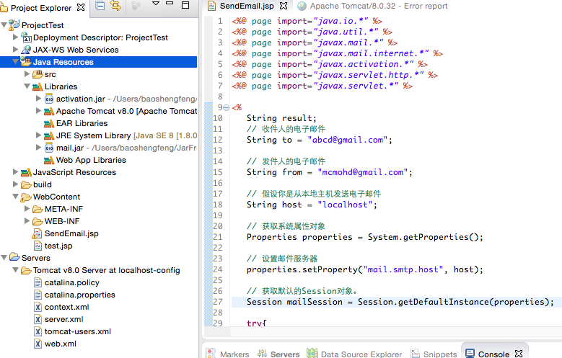Close the SendEmail.jsp editor tab
The image size is (562, 358).
click(283, 6)
